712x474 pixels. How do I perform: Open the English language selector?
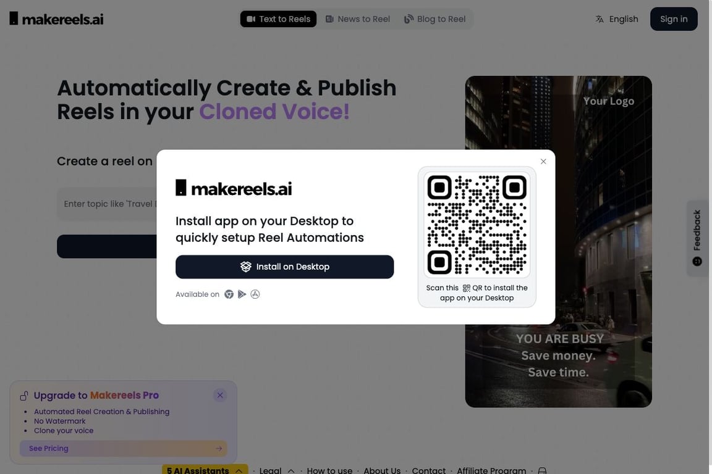point(617,19)
